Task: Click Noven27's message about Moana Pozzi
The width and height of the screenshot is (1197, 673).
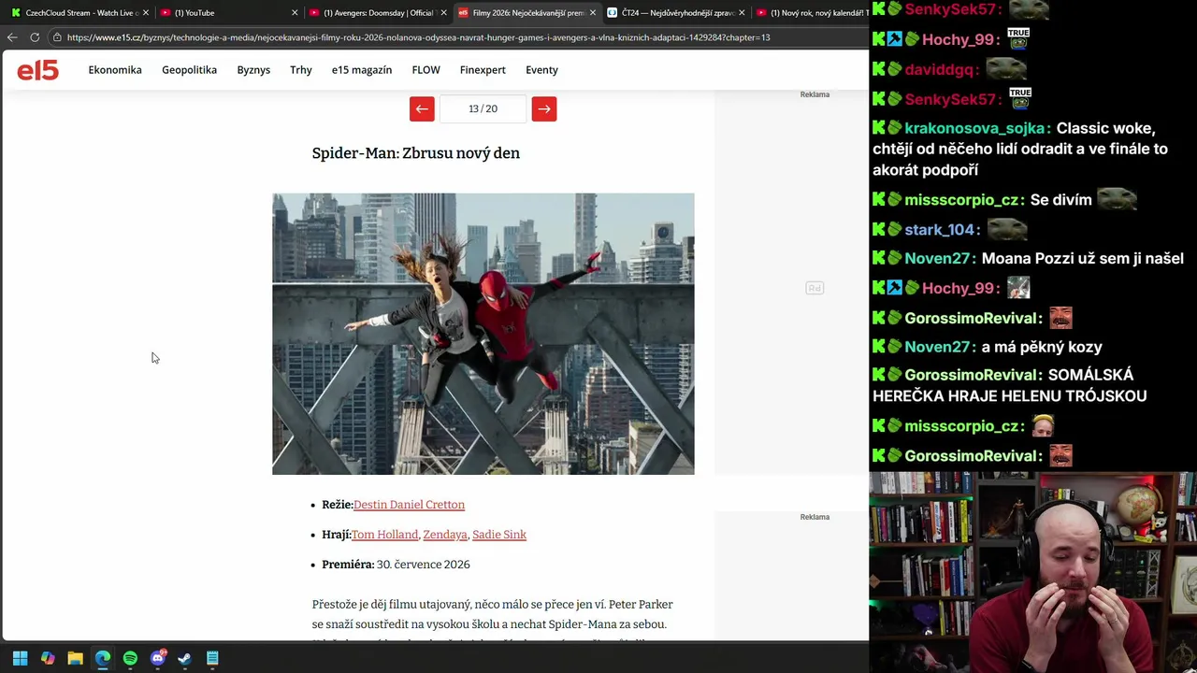Action: (1082, 259)
